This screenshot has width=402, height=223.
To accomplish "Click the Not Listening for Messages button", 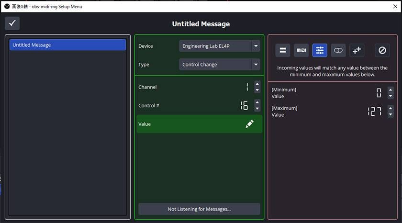I will [199, 209].
